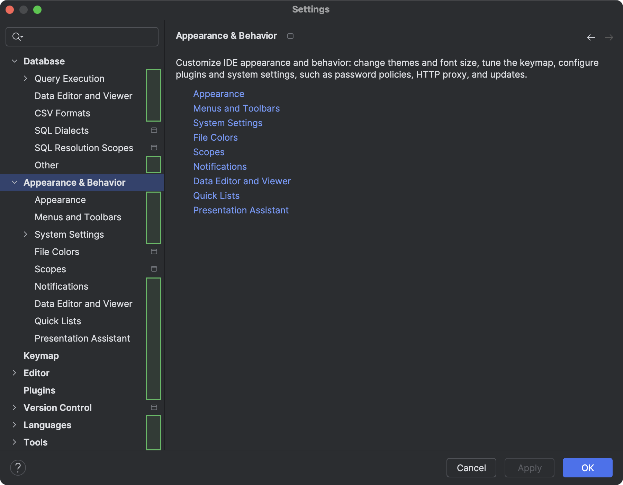Open the Presentation Assistant link
This screenshot has width=623, height=485.
pyautogui.click(x=241, y=210)
